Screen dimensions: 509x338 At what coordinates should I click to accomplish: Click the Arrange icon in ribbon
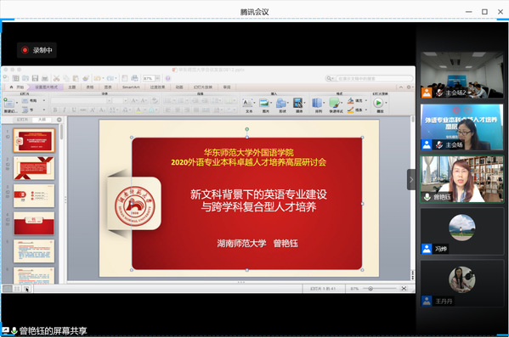click(316, 103)
